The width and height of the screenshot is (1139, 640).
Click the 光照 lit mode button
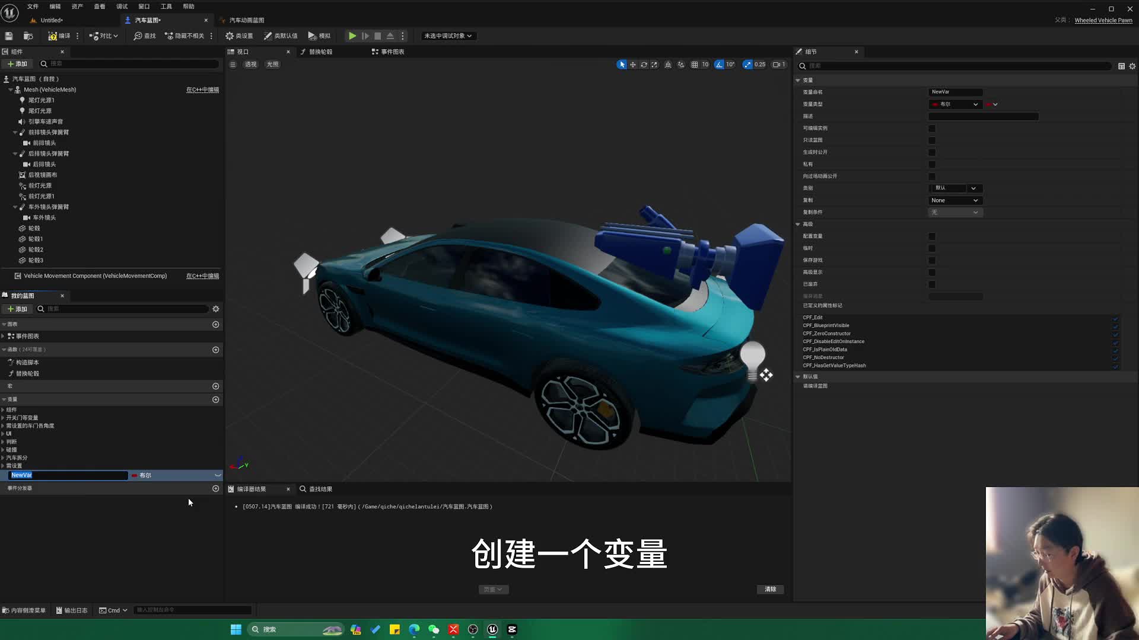coord(272,65)
